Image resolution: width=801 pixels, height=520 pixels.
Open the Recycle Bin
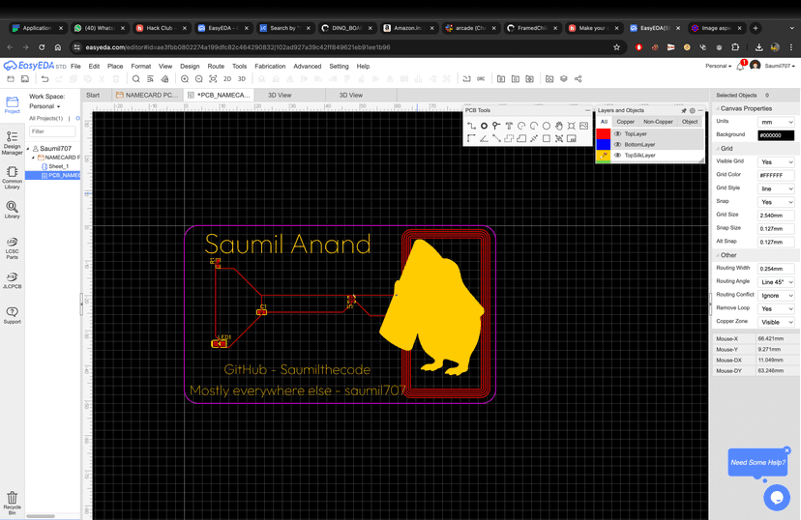click(12, 501)
